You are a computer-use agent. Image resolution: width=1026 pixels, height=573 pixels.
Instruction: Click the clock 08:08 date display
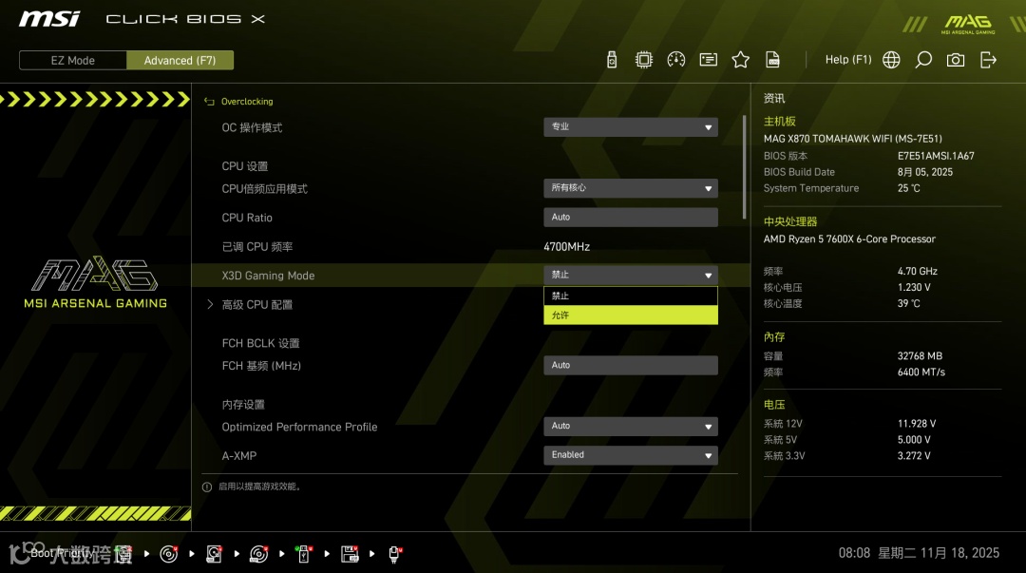pyautogui.click(x=919, y=553)
